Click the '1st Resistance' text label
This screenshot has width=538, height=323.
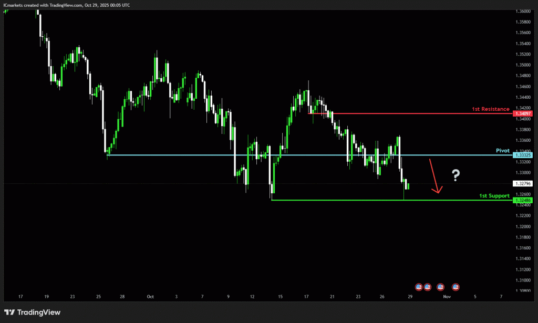click(x=490, y=109)
